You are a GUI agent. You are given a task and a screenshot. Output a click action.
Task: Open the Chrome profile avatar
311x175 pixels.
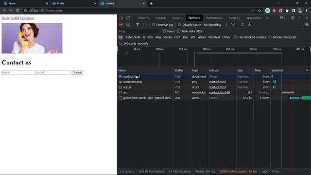pos(300,11)
